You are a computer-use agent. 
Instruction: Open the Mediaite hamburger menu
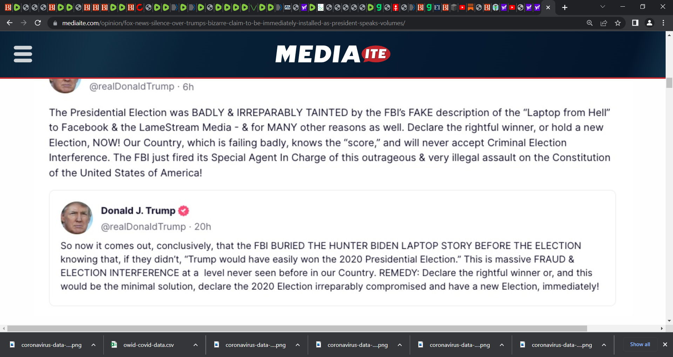[23, 54]
